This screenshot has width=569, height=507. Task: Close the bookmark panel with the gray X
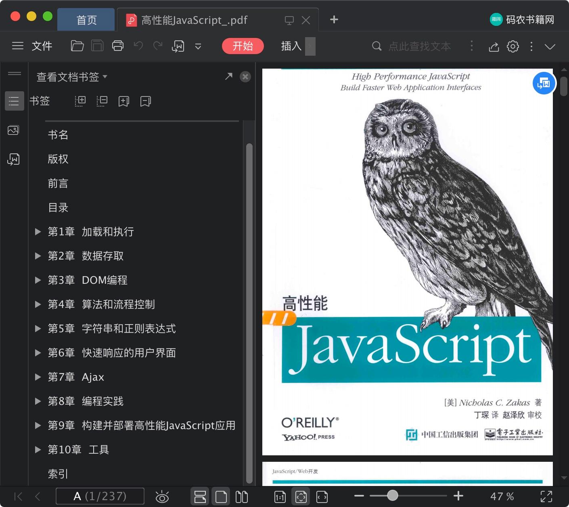245,77
